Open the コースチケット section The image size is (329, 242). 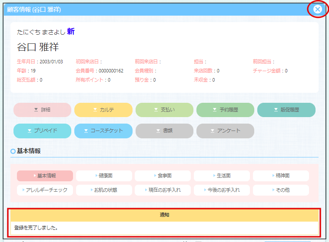click(x=103, y=131)
